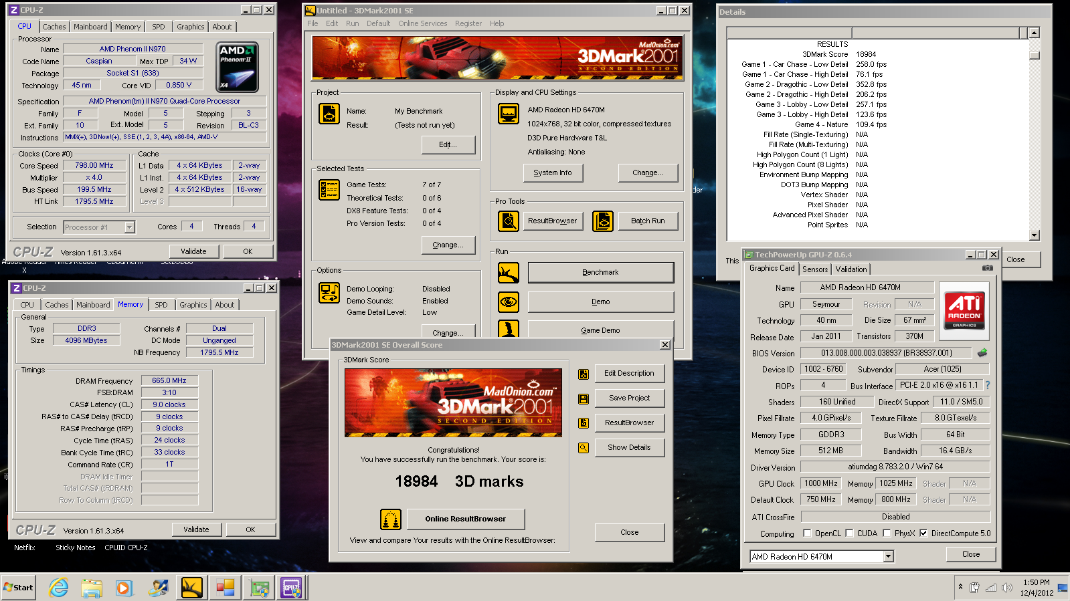Screen dimensions: 1070x601
Task: Close the Overall Score dialog with Close button
Action: point(629,533)
